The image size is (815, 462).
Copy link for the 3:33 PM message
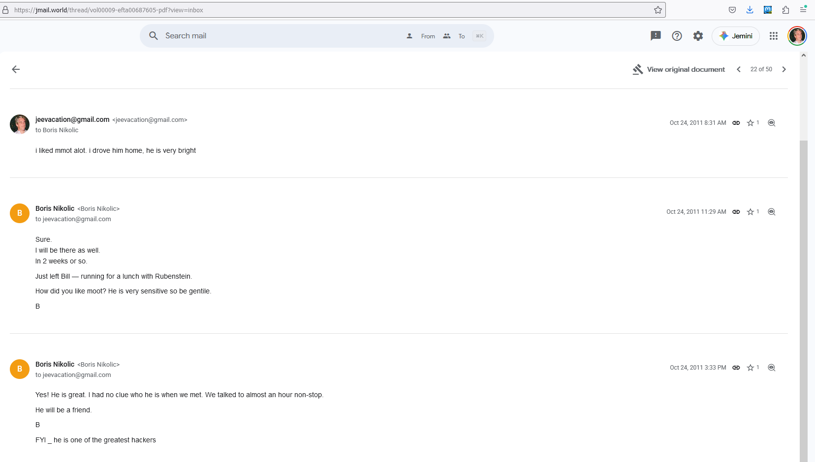point(736,368)
